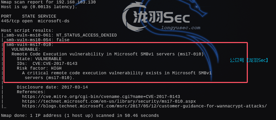
Task: Click the Disclosure date 2017-03-14 line
Action: [x=52, y=87]
